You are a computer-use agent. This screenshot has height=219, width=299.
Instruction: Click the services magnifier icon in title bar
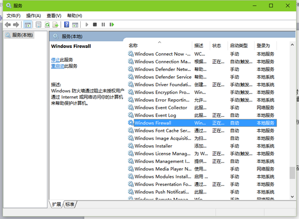pos(9,5)
